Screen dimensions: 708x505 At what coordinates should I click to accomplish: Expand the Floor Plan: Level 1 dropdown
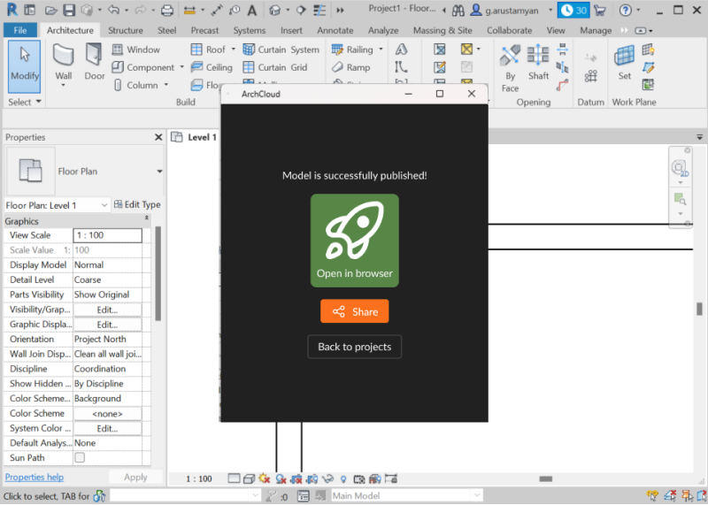[104, 205]
